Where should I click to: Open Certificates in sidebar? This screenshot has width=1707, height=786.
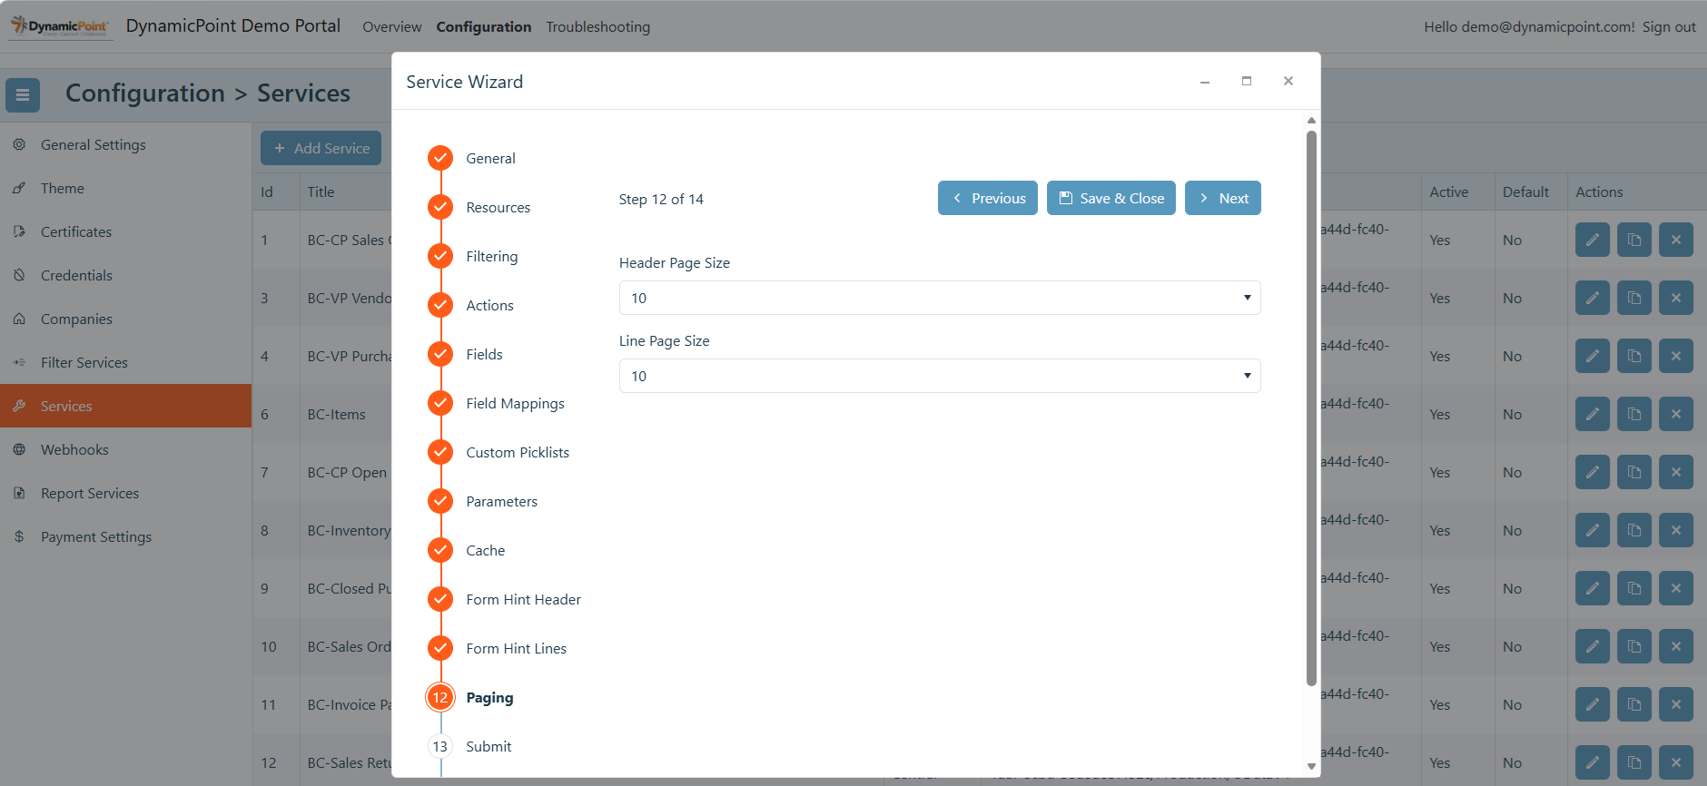click(x=125, y=232)
